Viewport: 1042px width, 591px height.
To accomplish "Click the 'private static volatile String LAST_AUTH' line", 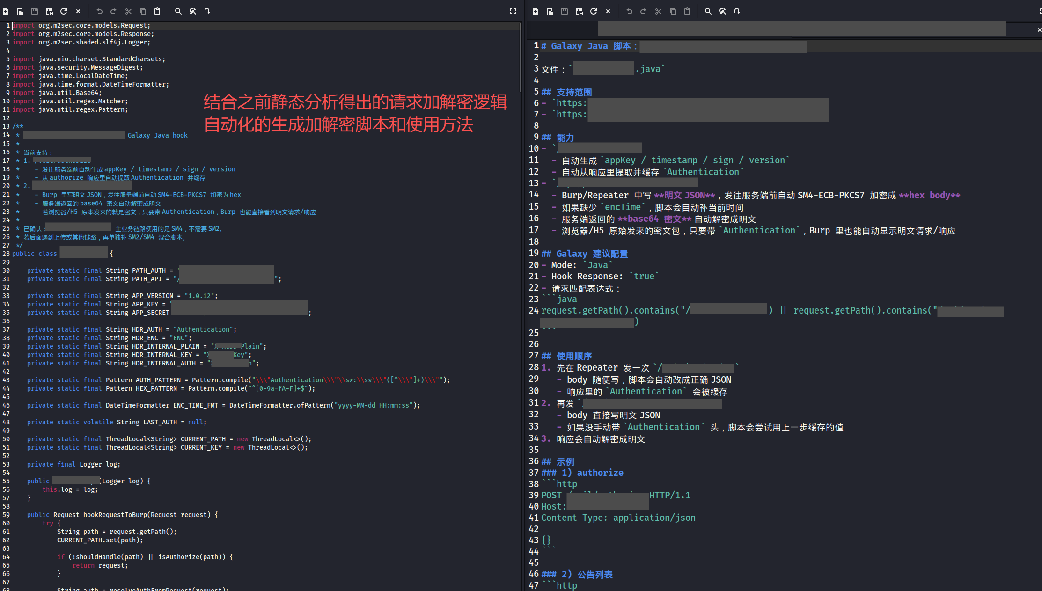I will click(117, 422).
